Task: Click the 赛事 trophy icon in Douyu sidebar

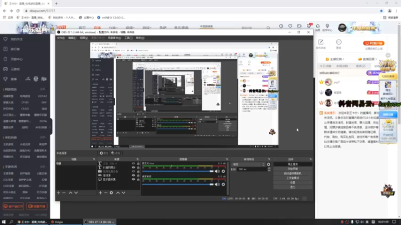Action: click(x=6, y=79)
